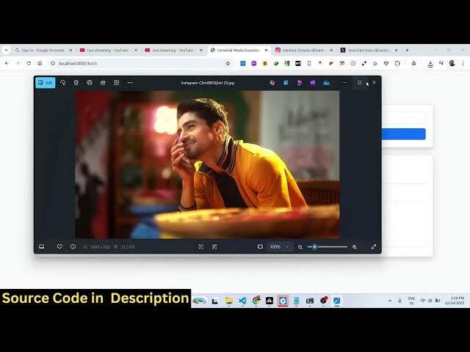Switch to the Instagram Harshad Chopda tab

(x=303, y=51)
